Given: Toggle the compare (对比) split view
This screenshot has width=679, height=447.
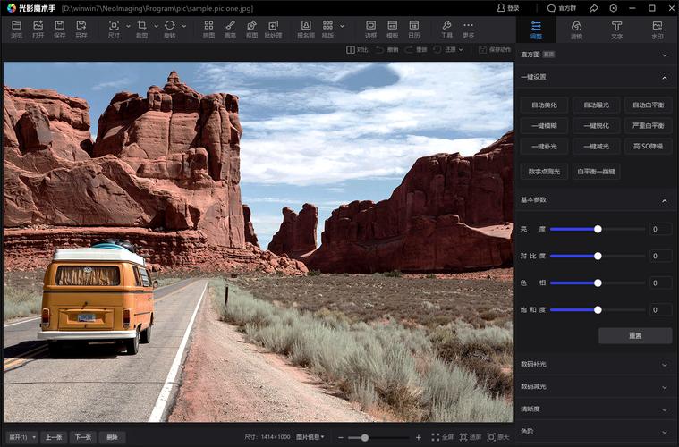Looking at the screenshot, I should [357, 50].
